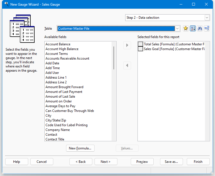Viewport: 215px width, 176px height.
Task: Click the Customer Master File table field
Action: click(x=116, y=29)
